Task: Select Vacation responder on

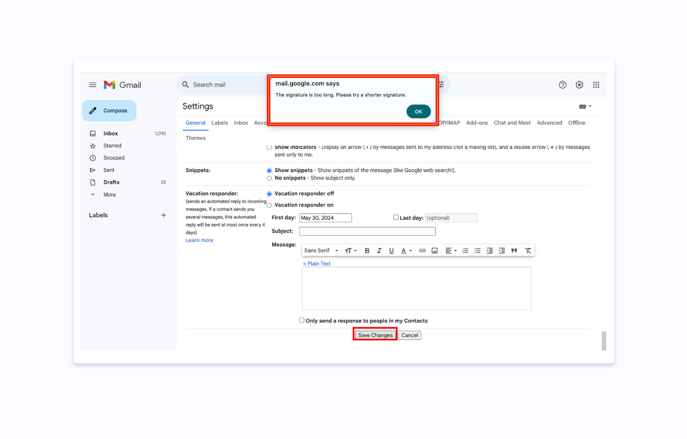Action: [x=269, y=205]
